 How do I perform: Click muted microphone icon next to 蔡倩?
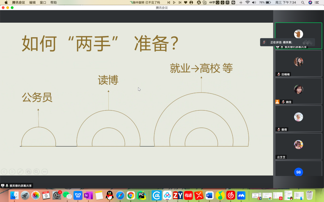tap(279, 130)
